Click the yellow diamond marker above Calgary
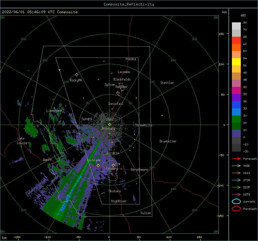 113,165
